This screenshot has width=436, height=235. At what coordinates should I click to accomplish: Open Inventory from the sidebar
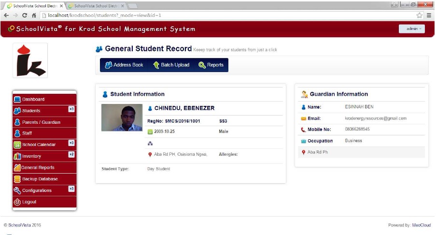pos(31,156)
